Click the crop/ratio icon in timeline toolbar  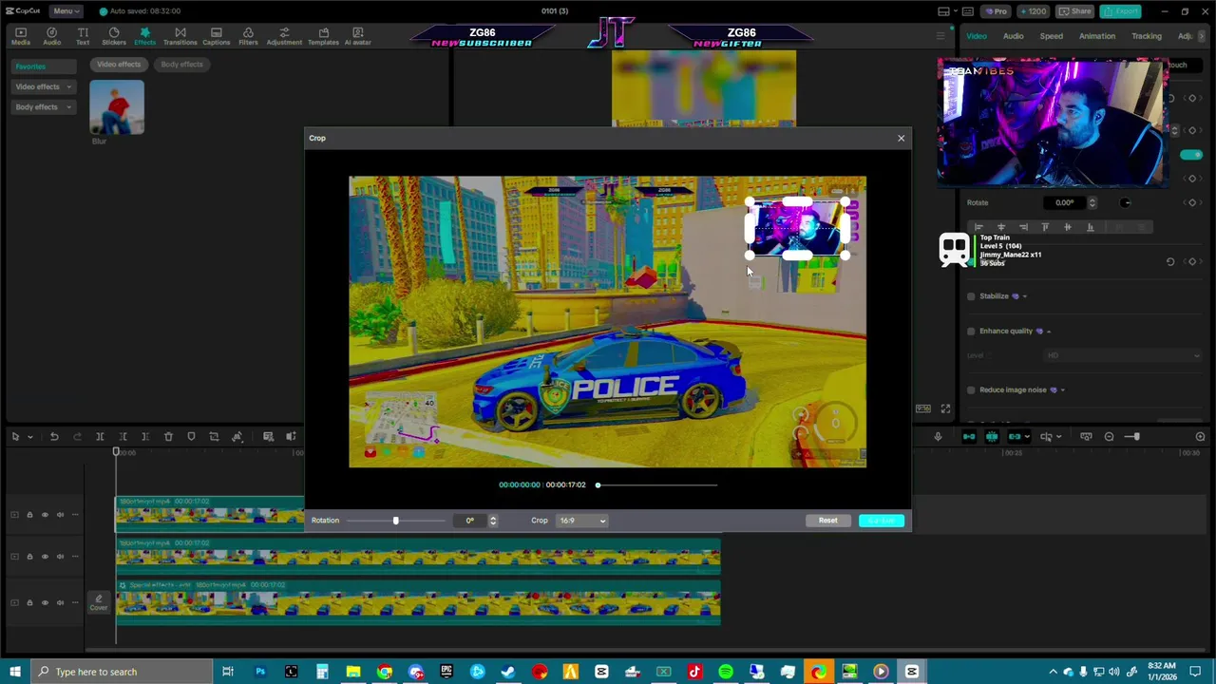pyautogui.click(x=214, y=436)
